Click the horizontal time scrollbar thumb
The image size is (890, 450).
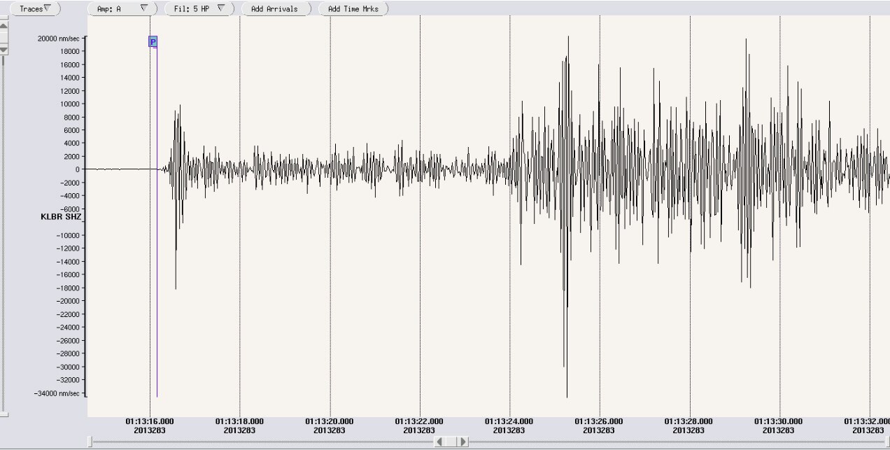(x=451, y=442)
